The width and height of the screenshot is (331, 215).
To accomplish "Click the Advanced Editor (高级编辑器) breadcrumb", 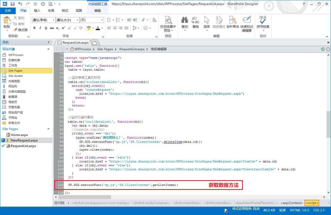I will click(159, 49).
